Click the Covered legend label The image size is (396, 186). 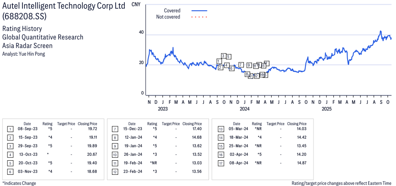(172, 10)
